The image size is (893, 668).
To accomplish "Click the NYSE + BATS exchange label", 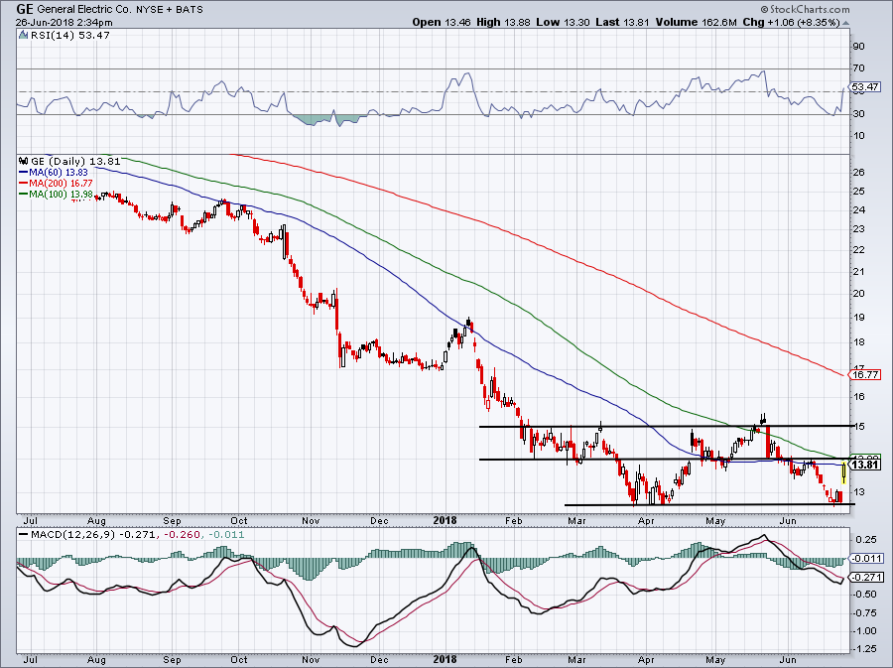I will click(x=169, y=10).
